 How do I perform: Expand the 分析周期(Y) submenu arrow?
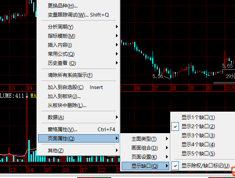tap(117, 27)
